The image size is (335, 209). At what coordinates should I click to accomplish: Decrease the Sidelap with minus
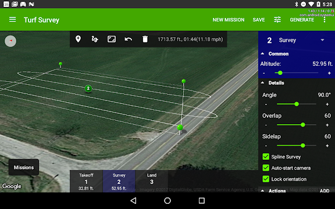266,146
